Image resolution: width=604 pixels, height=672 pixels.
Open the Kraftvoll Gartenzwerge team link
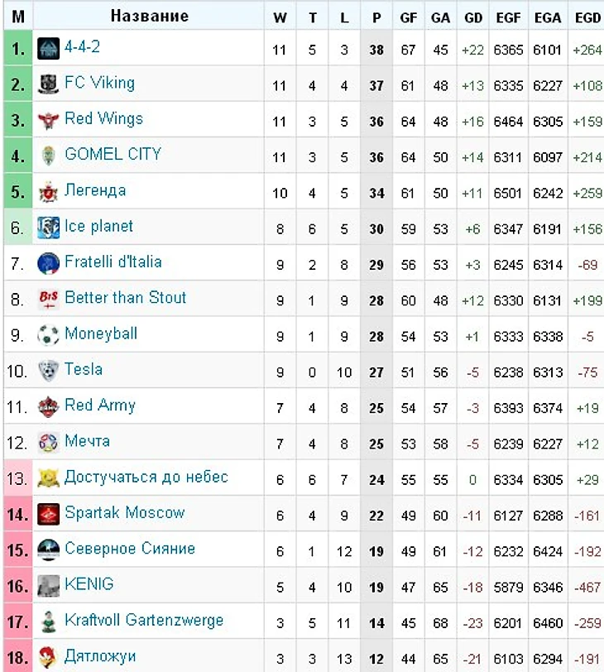point(144,620)
